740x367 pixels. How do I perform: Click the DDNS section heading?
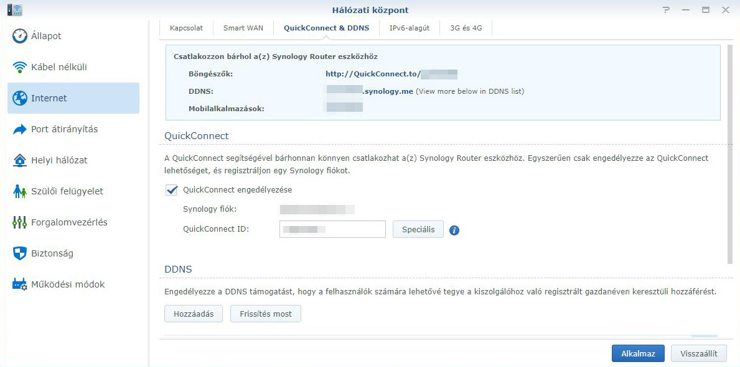click(178, 270)
